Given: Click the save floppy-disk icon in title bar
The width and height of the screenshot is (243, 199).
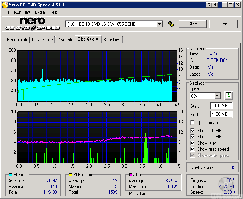Looking at the screenshot, I should [x=215, y=5].
